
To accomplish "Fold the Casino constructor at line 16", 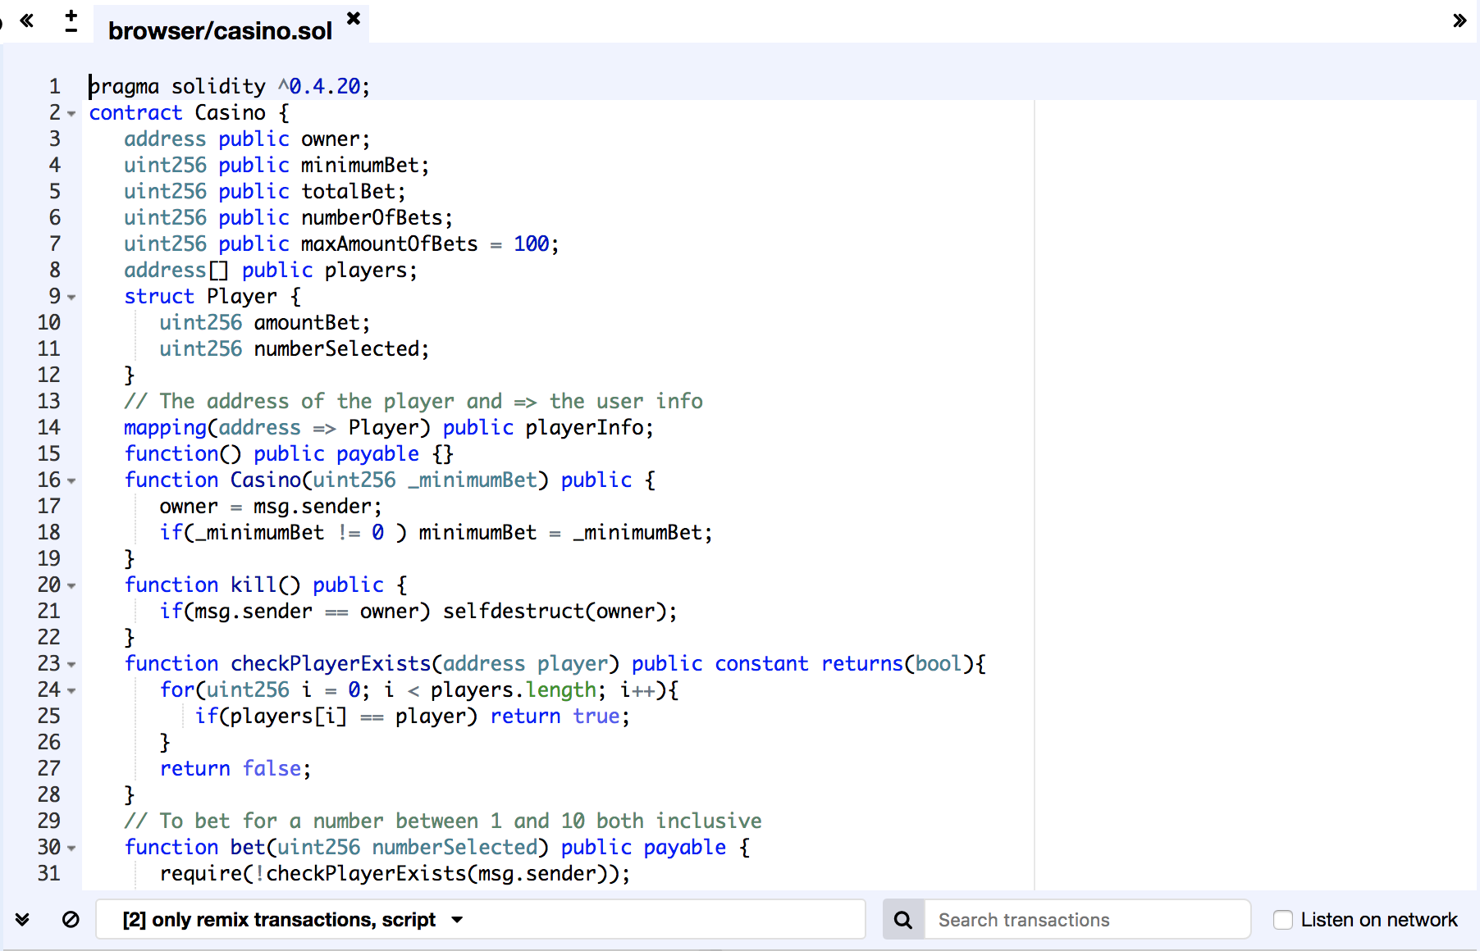I will [x=71, y=481].
